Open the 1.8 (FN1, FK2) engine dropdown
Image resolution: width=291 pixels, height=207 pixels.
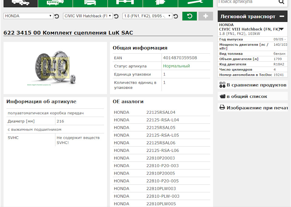[147, 16]
